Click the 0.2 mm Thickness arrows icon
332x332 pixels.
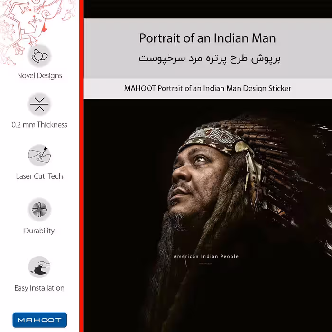[x=39, y=104]
